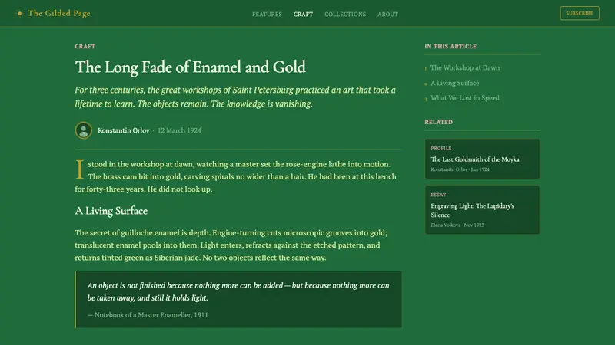Viewport: 615px width, 345px height.
Task: Click the article headline The Long Fade
Action: (190, 67)
